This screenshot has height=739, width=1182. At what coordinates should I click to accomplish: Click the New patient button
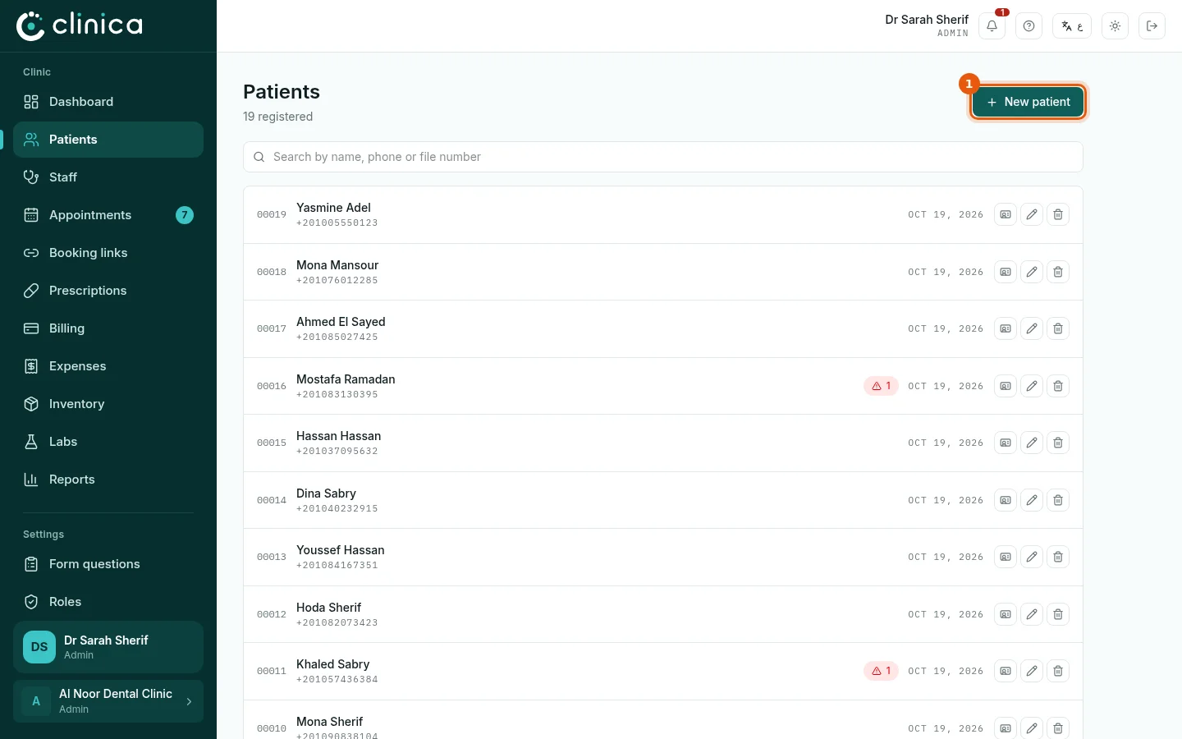pos(1028,102)
